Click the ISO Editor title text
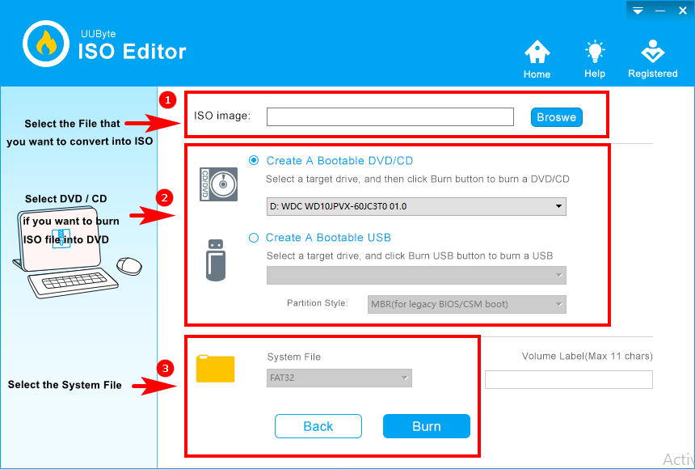Viewport: 695px width, 469px height. click(x=132, y=52)
